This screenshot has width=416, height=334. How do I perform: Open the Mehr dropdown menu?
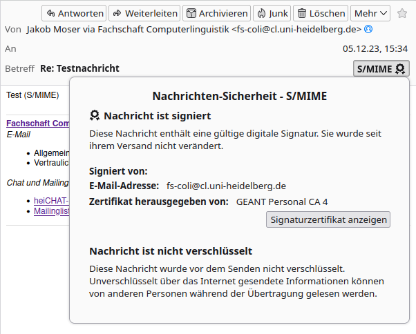coord(370,13)
